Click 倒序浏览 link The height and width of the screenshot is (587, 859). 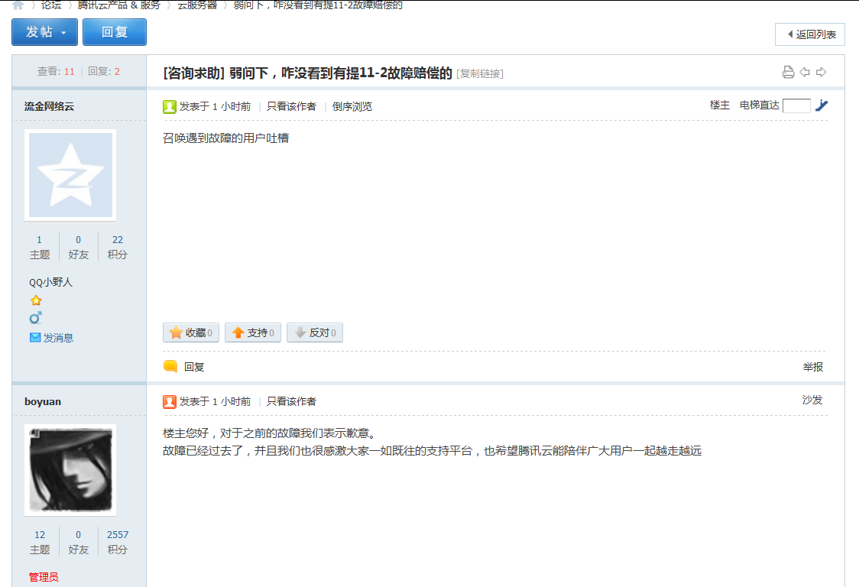(x=352, y=106)
